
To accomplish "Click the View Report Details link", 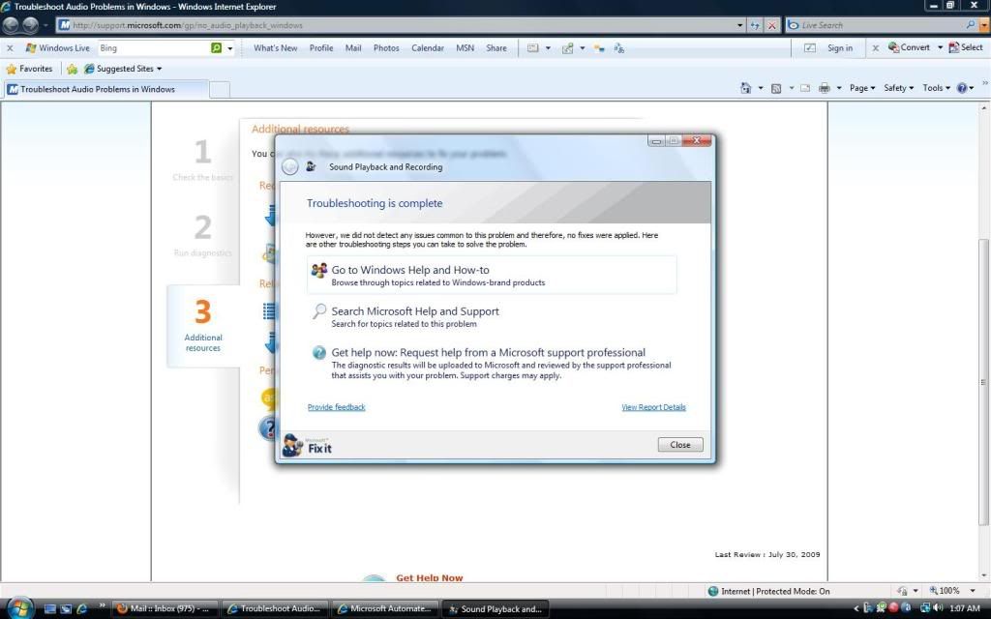I will 653,407.
